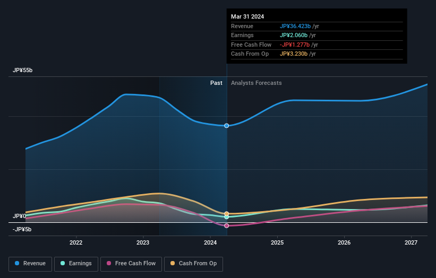Screen dimensions: 436x278
Task: Click the Cash From Op label in tooltip
Action: (x=250, y=54)
